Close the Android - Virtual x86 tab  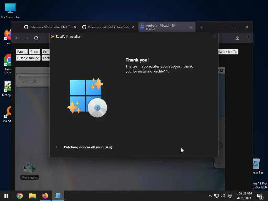click(191, 27)
